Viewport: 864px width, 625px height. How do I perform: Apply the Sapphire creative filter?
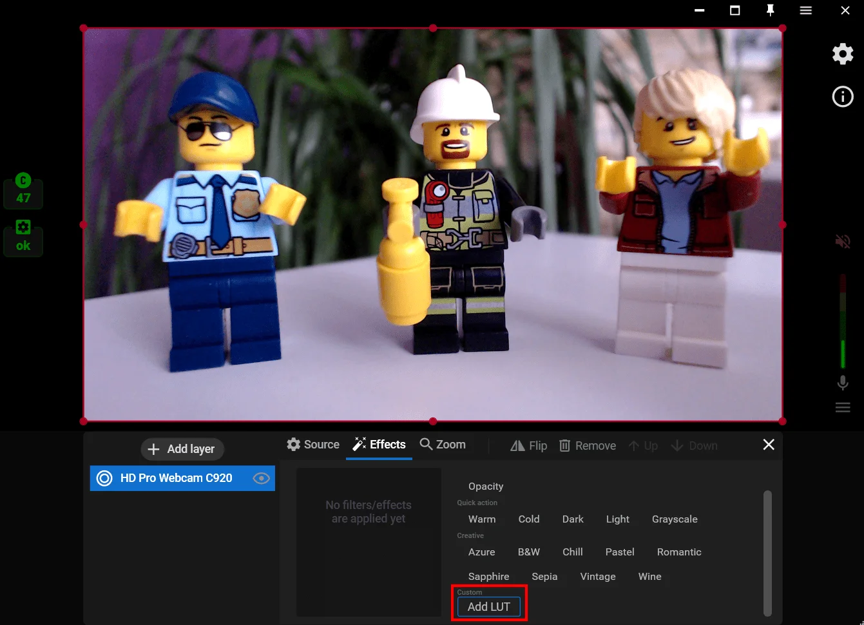click(489, 577)
